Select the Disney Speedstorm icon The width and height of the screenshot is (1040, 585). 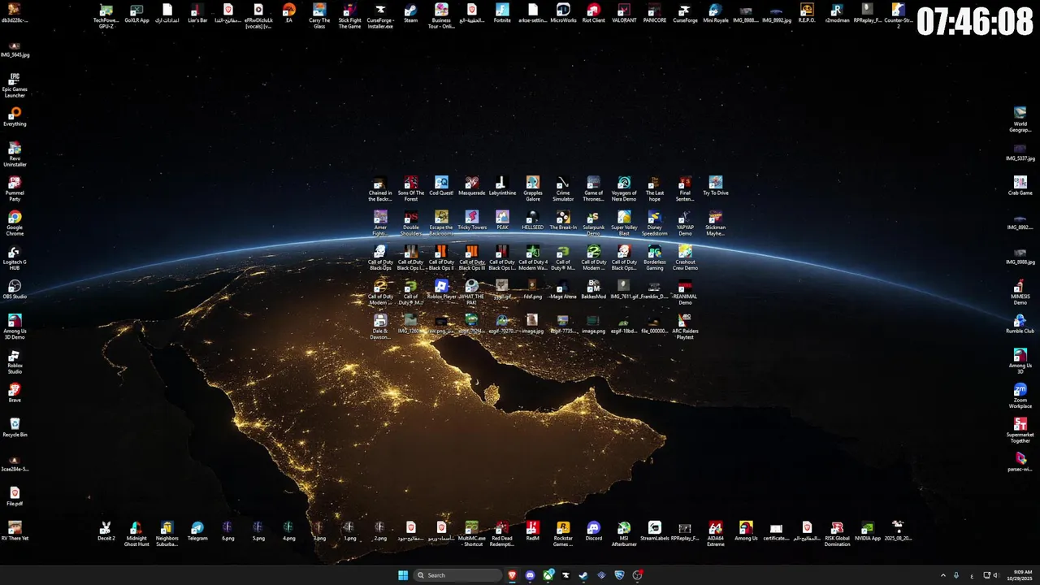click(655, 223)
